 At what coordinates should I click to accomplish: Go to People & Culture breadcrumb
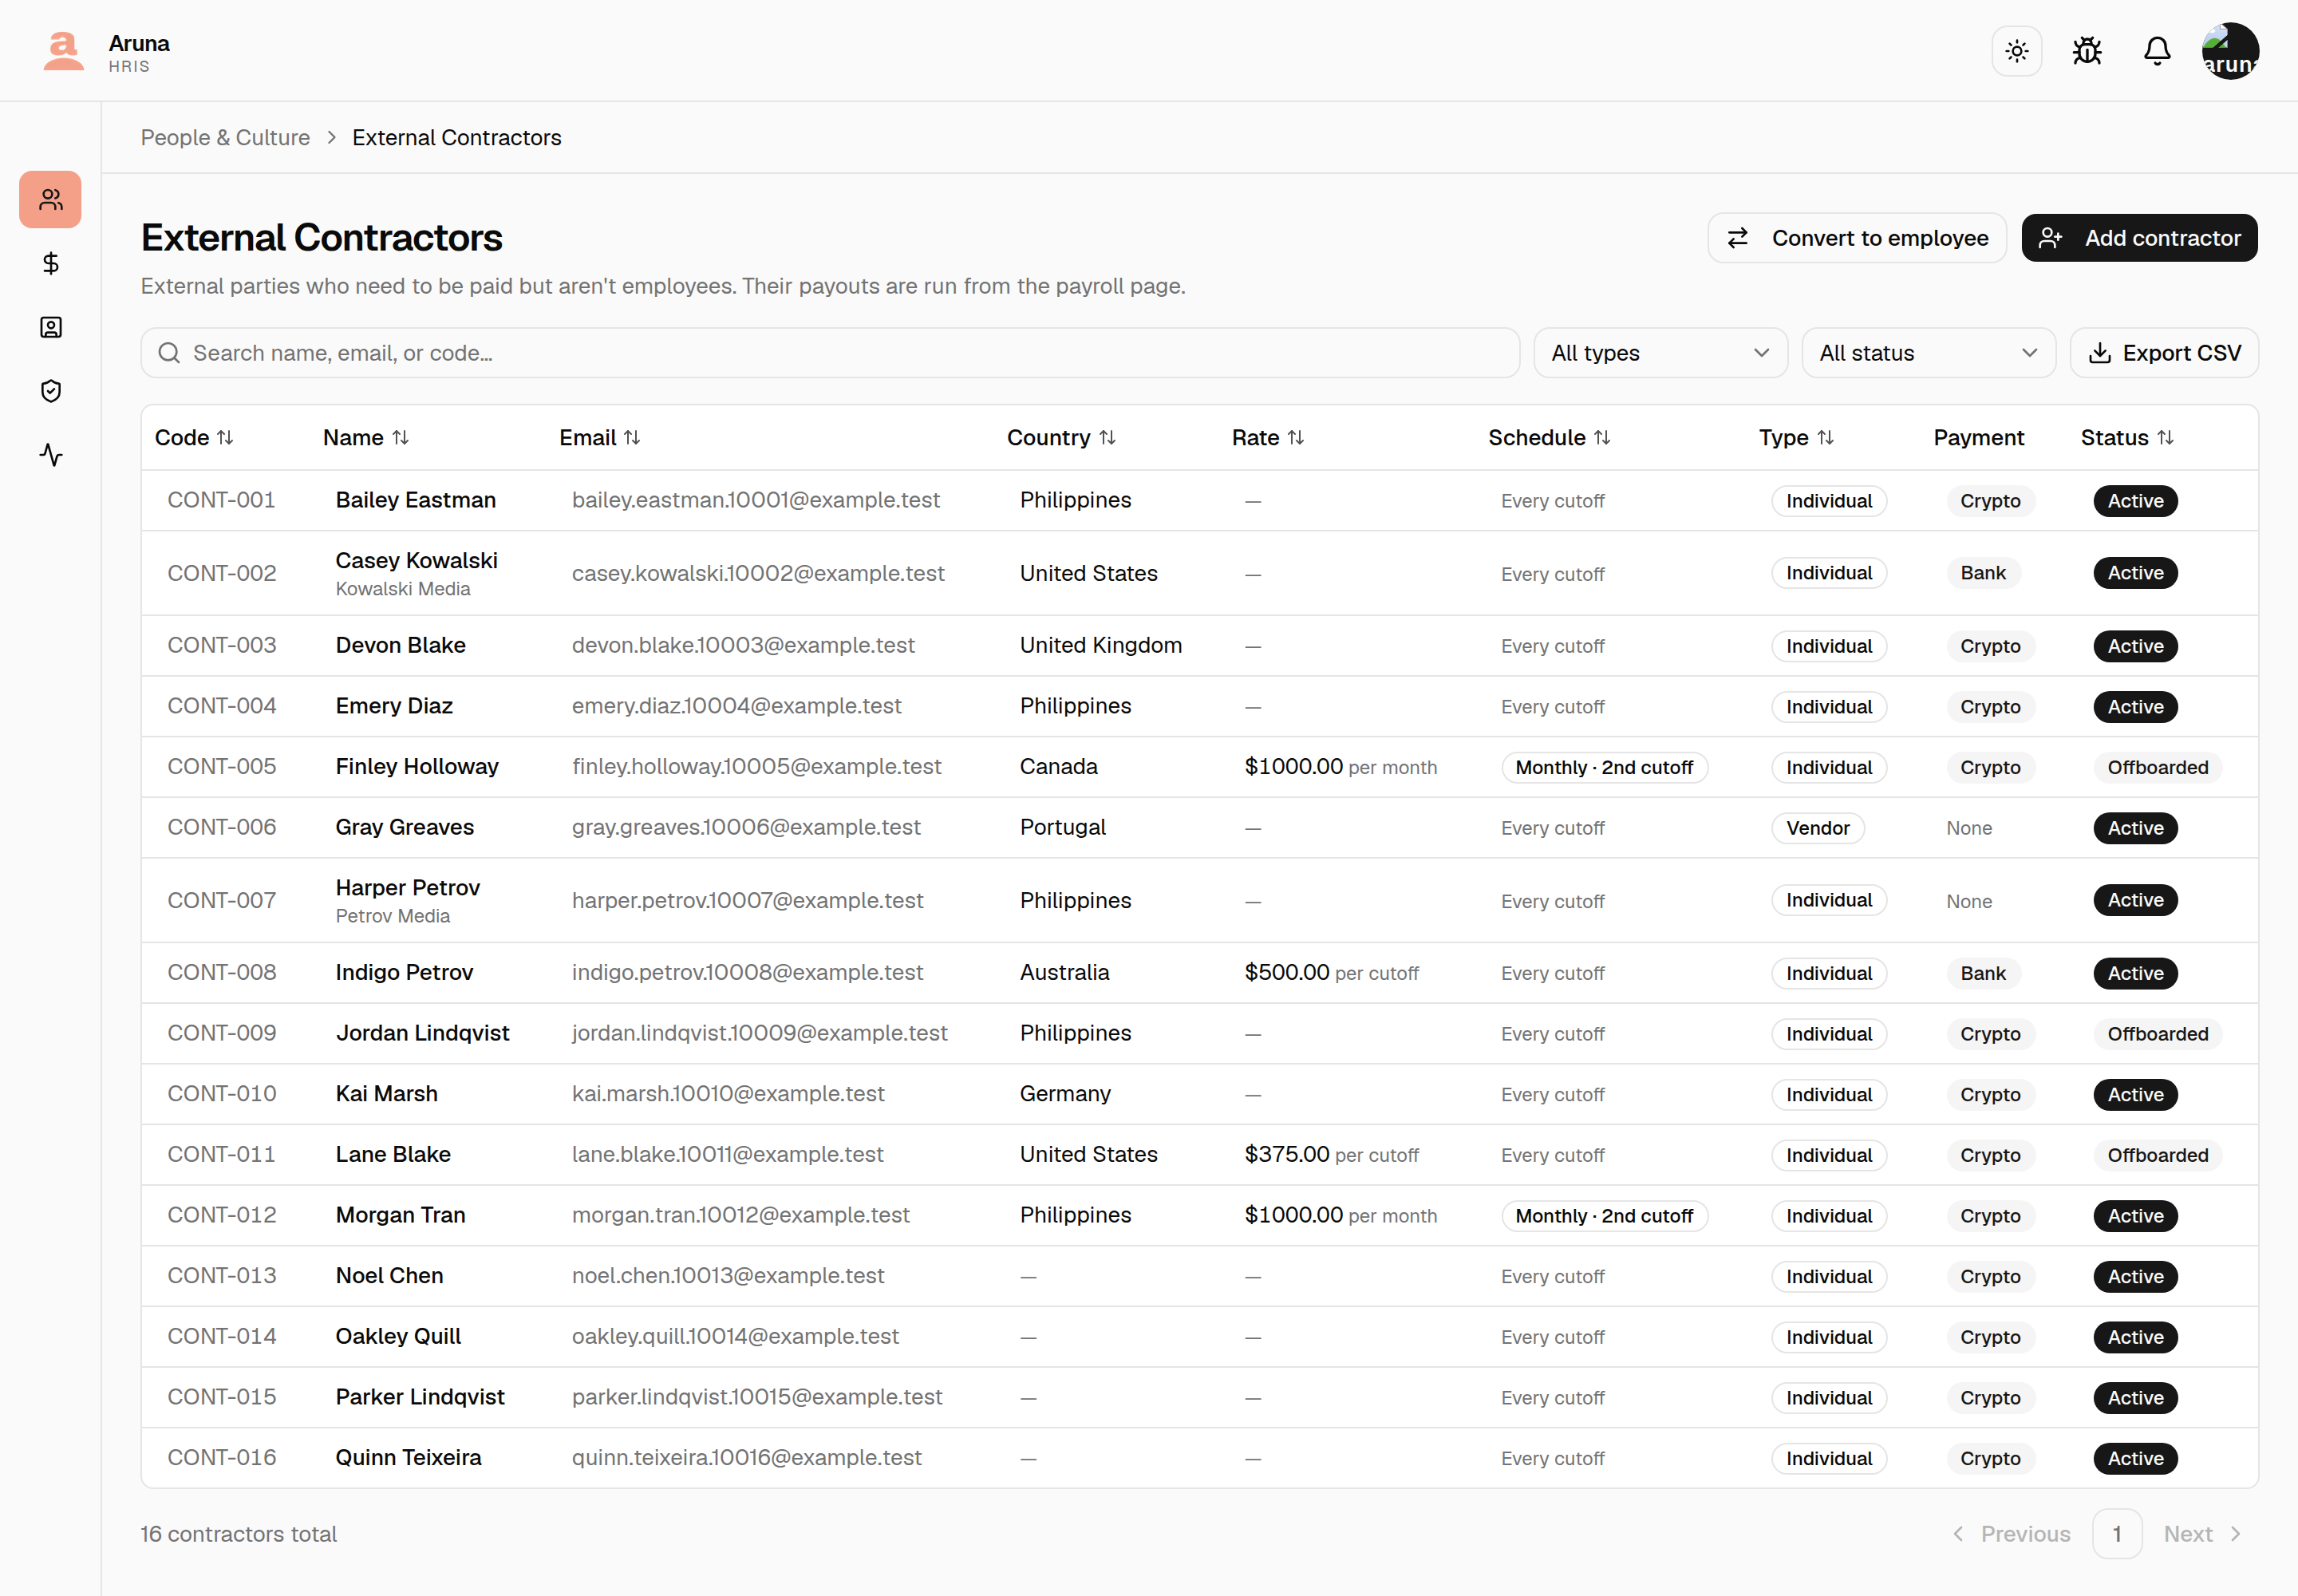tap(225, 138)
